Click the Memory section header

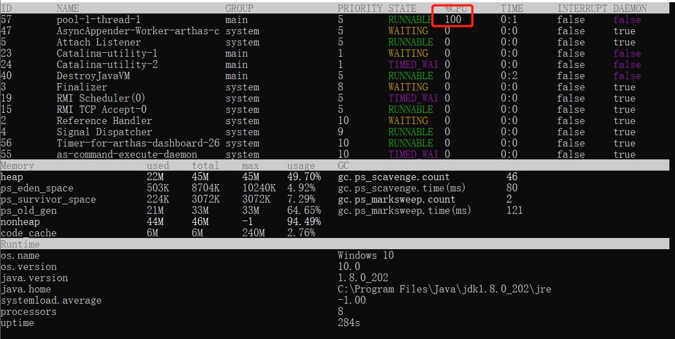(17, 166)
